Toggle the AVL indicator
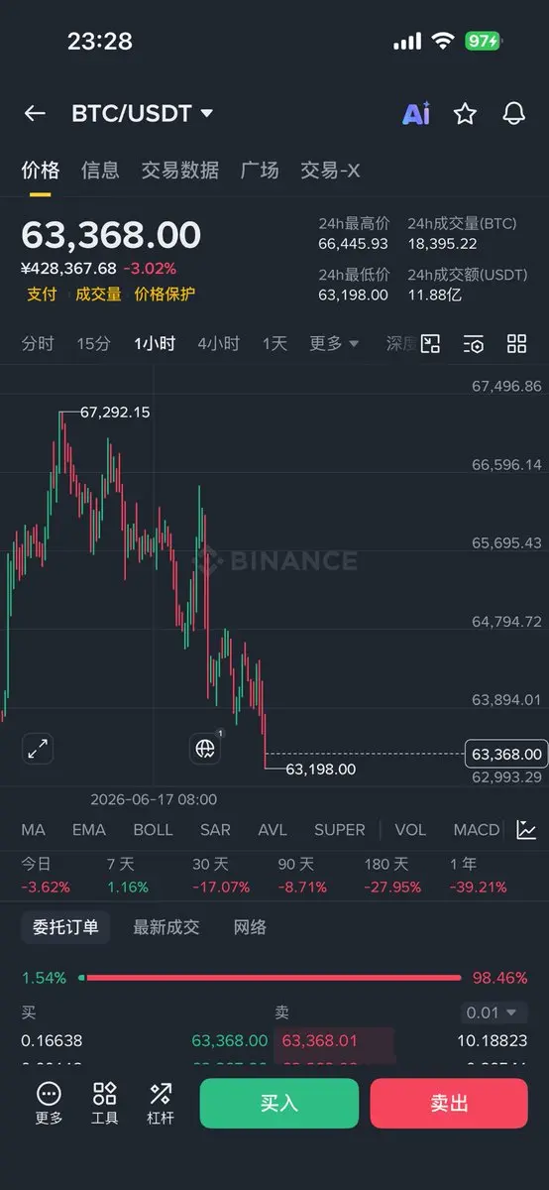Screen dimensions: 549x1190 coord(273,830)
